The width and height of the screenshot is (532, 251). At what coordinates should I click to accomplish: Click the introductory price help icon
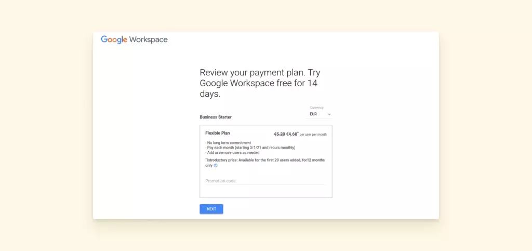(x=216, y=166)
